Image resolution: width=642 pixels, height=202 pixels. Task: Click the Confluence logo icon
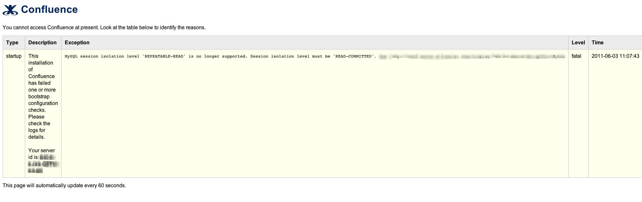10,10
